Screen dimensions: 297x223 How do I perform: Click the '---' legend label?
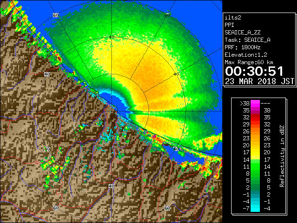(x=265, y=104)
